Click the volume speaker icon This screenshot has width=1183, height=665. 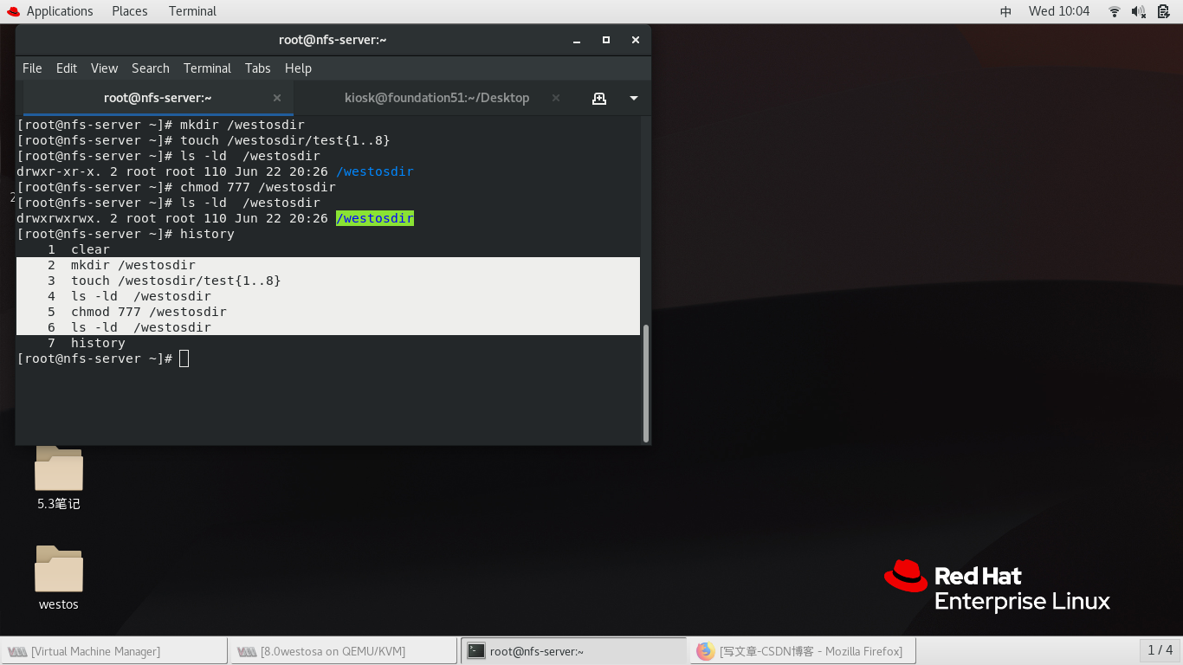[1139, 11]
